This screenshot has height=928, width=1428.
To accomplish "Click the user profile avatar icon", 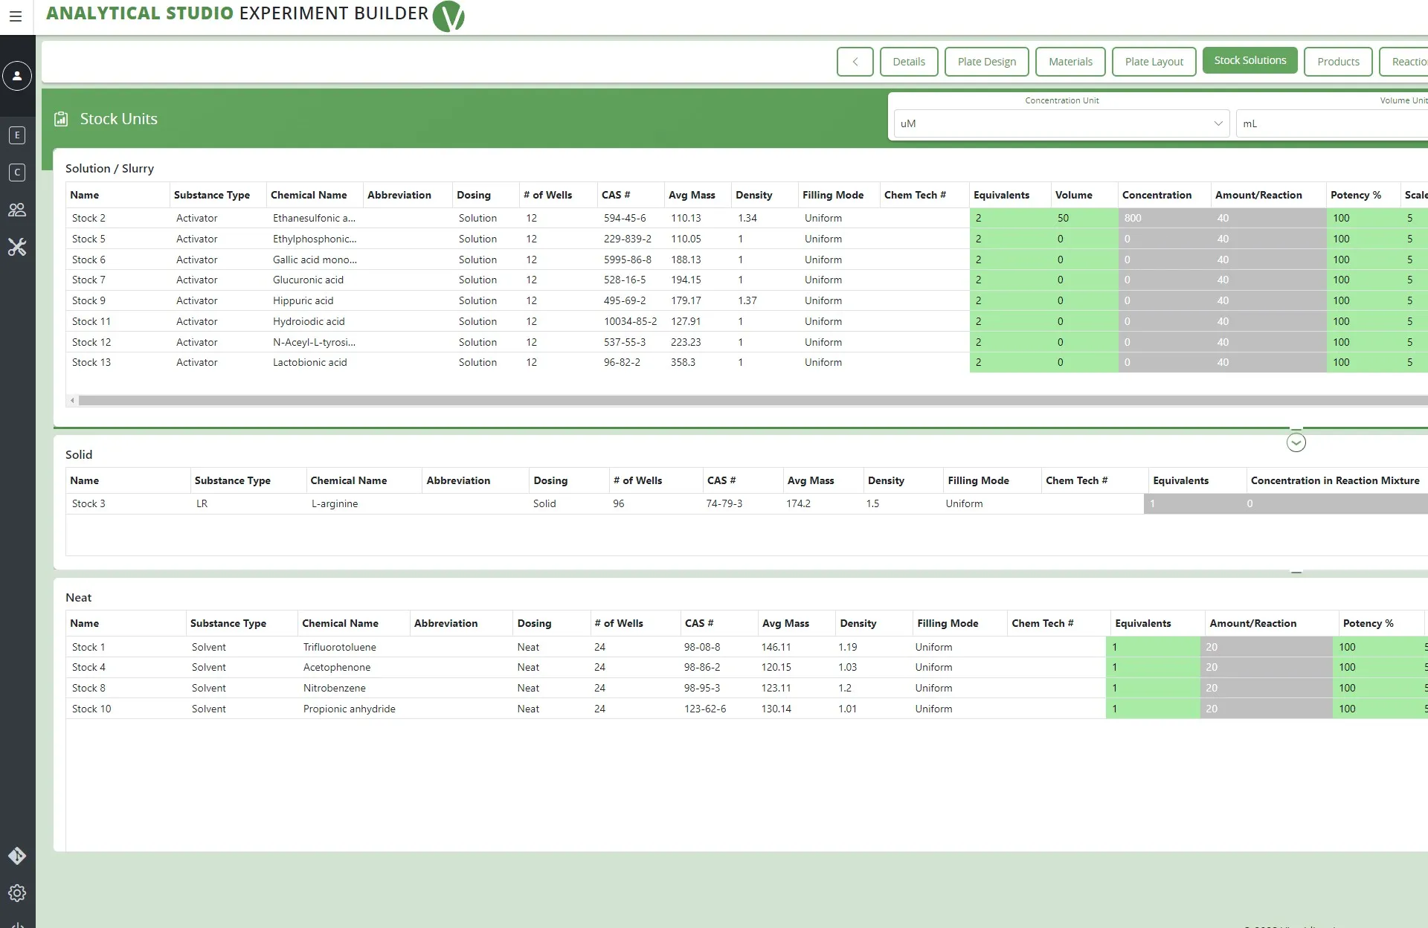I will coord(17,76).
